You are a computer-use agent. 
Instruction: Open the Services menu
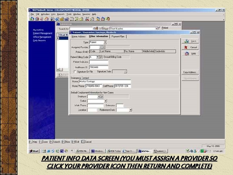(86, 14)
